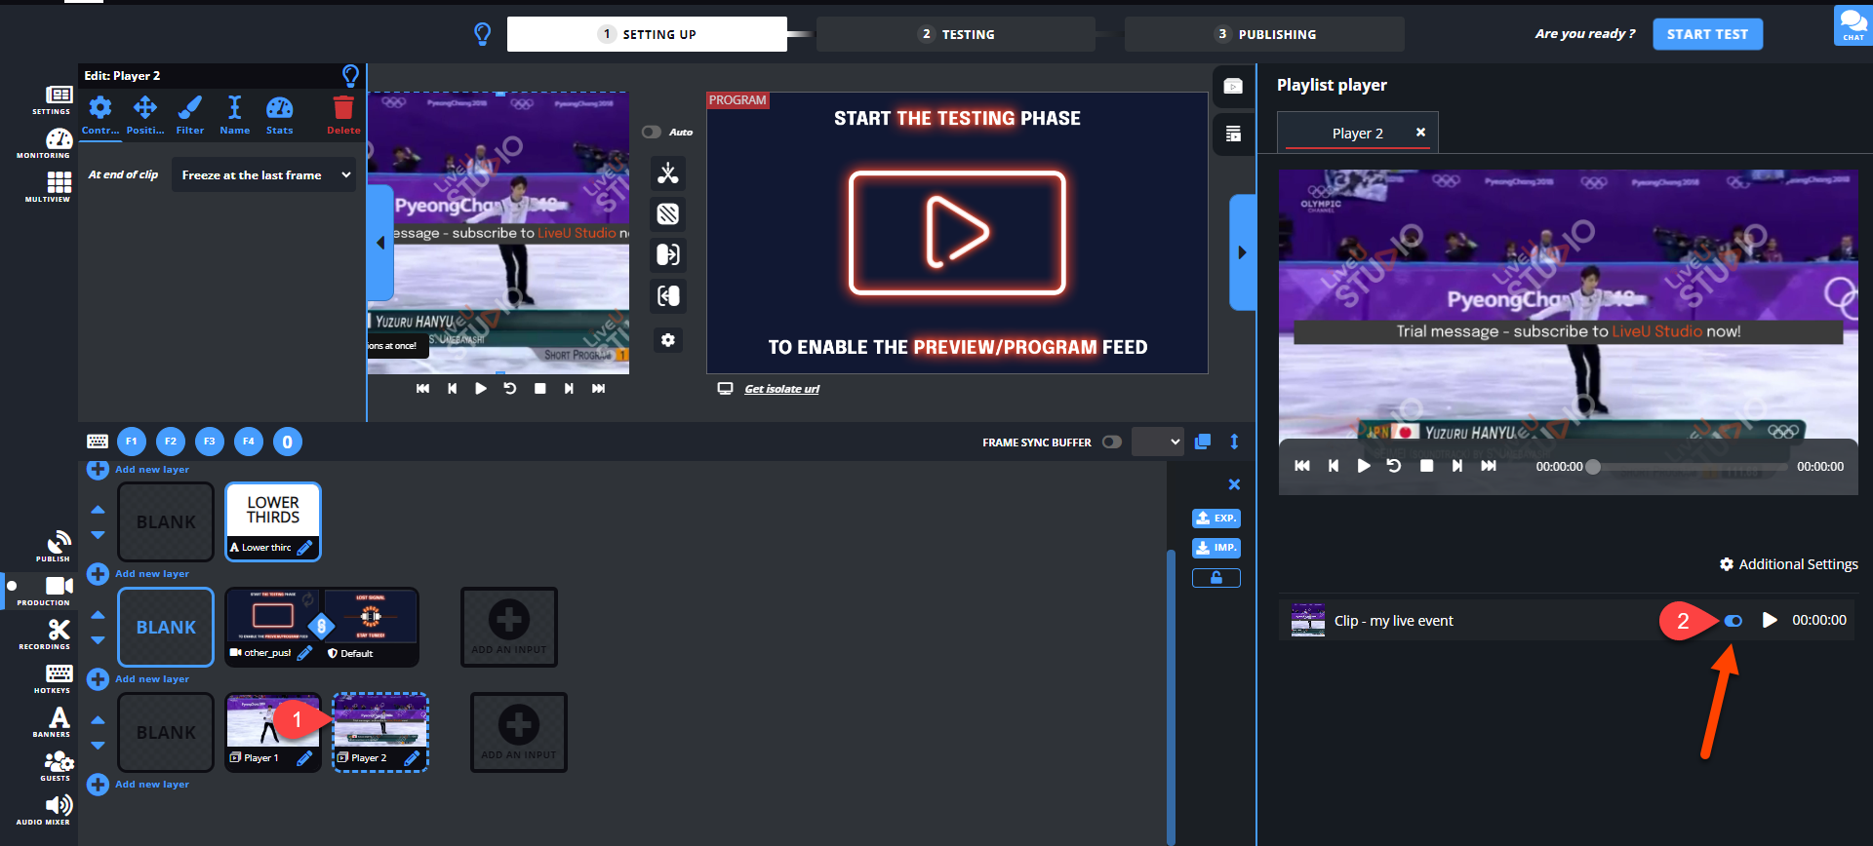Select the Player 2 playlist tab
This screenshot has width=1873, height=846.
pyautogui.click(x=1358, y=134)
